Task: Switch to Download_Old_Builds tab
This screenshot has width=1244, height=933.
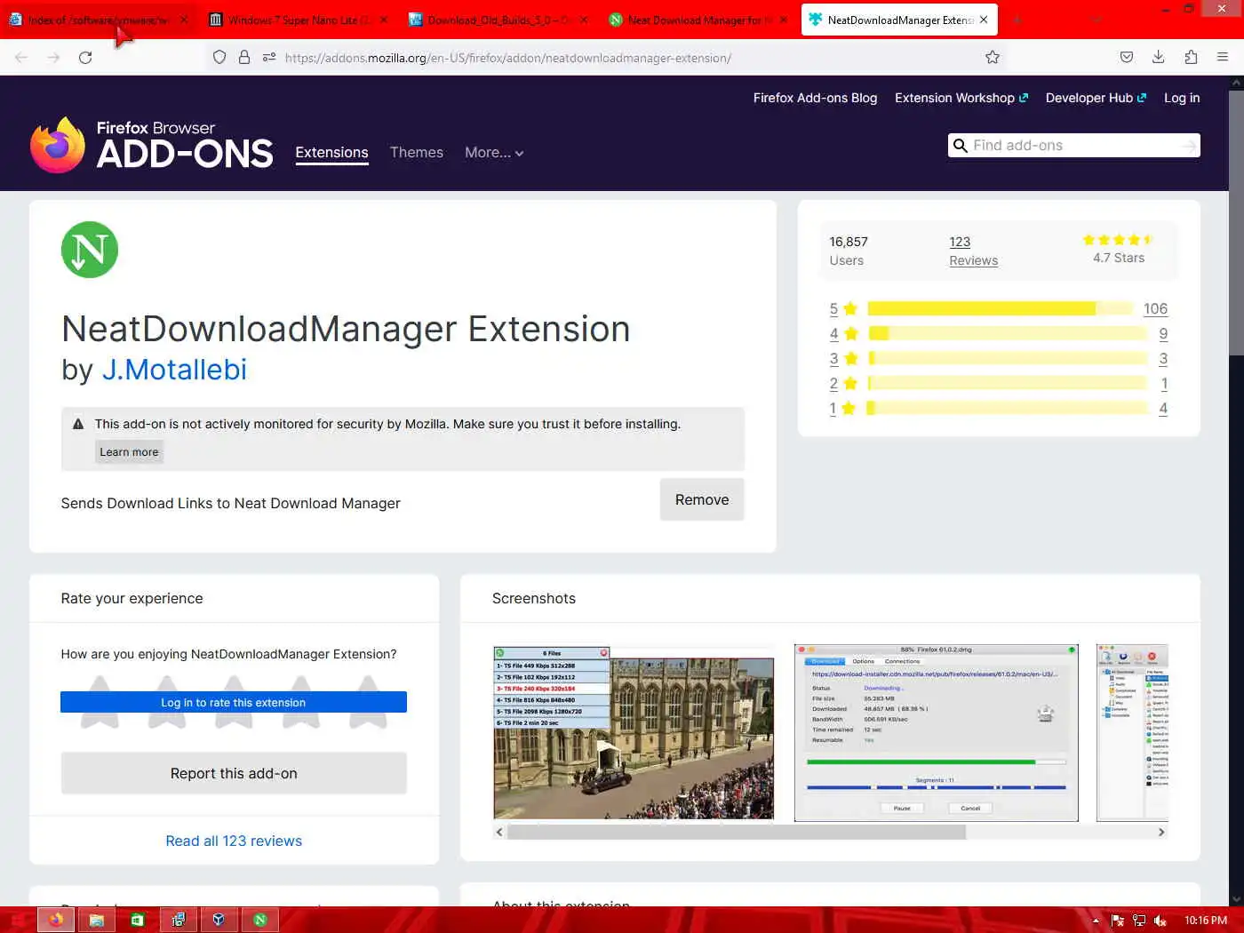Action: [x=498, y=20]
